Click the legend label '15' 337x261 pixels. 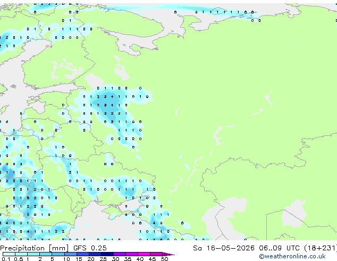pyautogui.click(x=79, y=259)
